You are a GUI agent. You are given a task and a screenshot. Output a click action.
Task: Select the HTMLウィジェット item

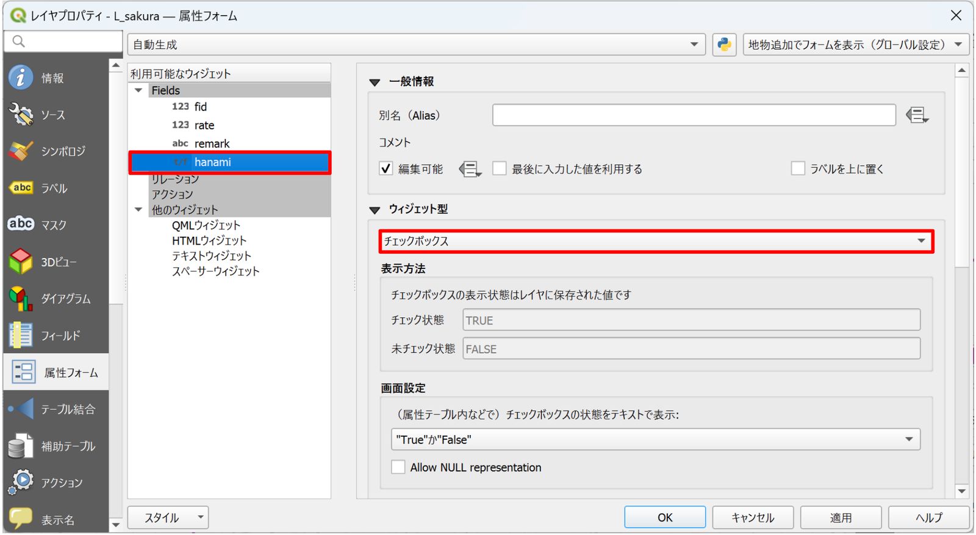click(x=209, y=240)
